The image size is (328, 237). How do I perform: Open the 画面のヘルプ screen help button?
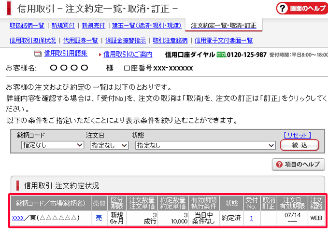tap(302, 8)
